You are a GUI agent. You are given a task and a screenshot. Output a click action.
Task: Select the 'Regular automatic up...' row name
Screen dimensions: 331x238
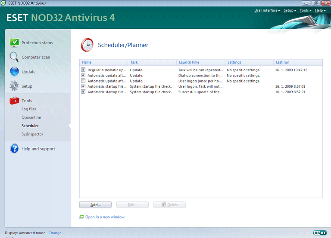click(107, 70)
